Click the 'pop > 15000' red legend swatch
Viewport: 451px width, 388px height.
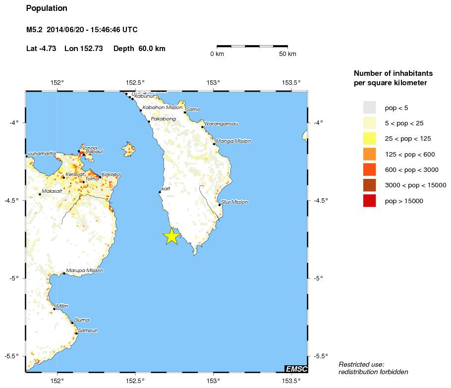click(x=369, y=201)
